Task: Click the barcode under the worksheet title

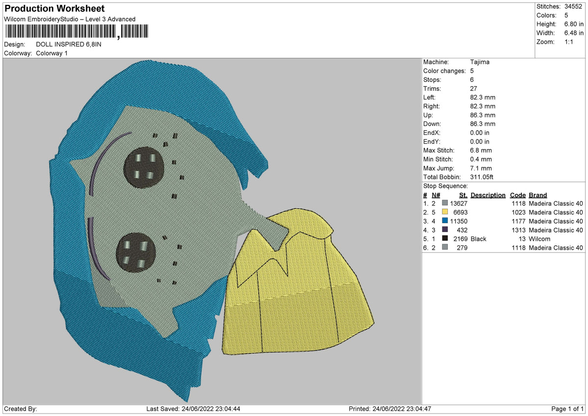Action: (x=76, y=32)
